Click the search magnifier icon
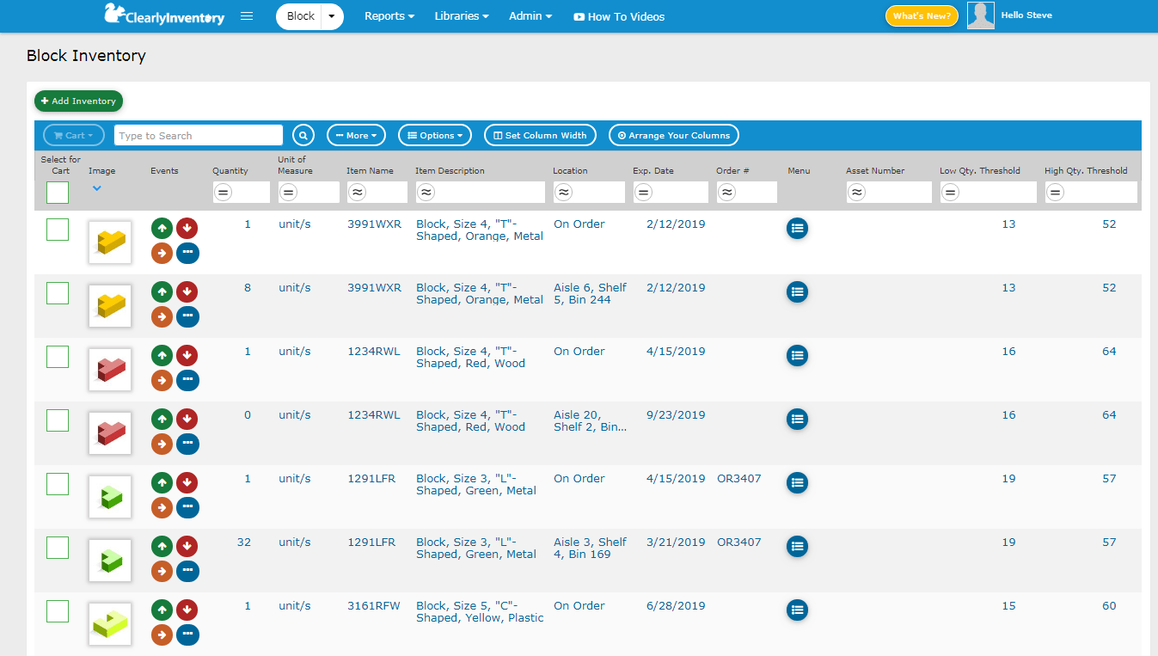 point(303,135)
